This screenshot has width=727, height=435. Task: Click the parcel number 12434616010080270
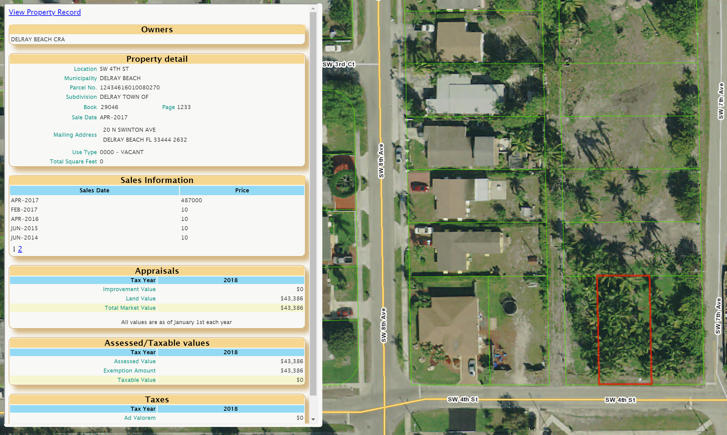tap(130, 88)
